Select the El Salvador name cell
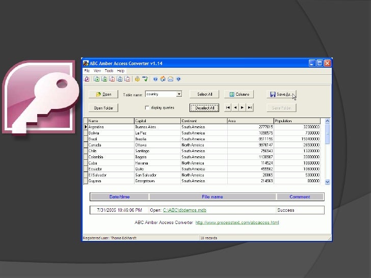Screen dimensions: 371x278 pyautogui.click(x=111, y=175)
